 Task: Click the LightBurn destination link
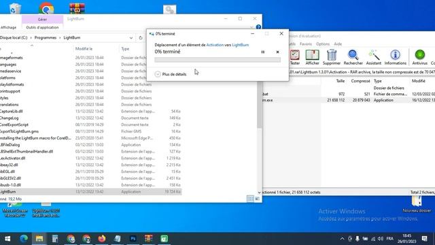(x=240, y=45)
